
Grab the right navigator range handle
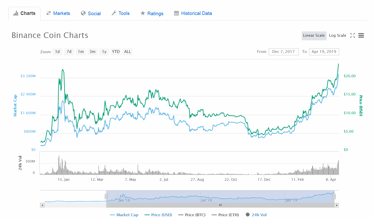pyautogui.click(x=334, y=196)
